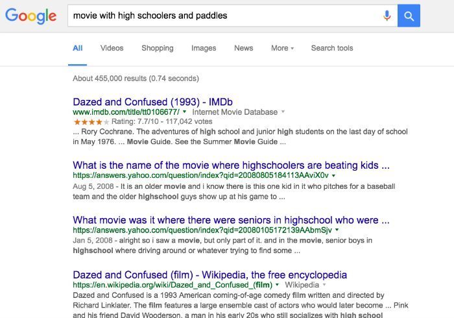Click www.imdb.com/title/tt0106677/ URL text
454x318 pixels.
[x=126, y=112]
